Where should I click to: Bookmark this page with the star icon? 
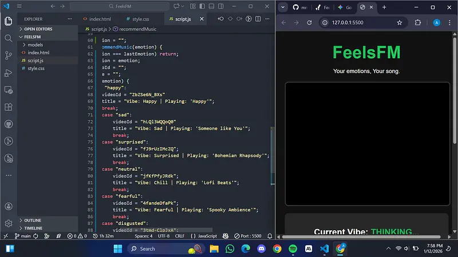(x=400, y=23)
